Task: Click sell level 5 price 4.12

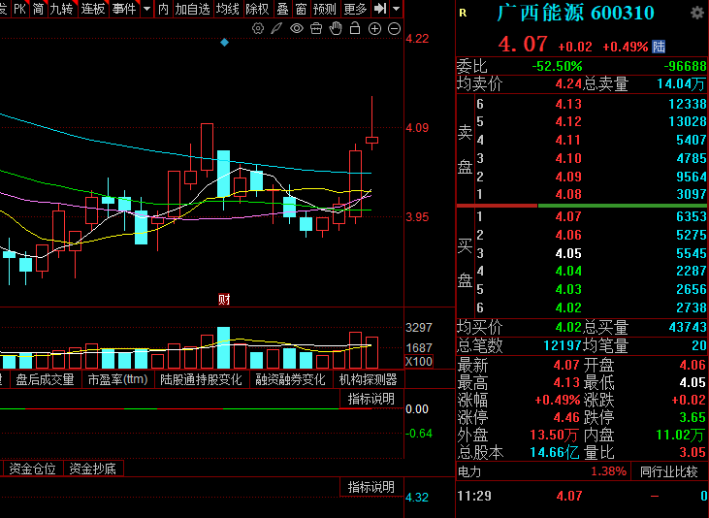Action: coord(568,121)
